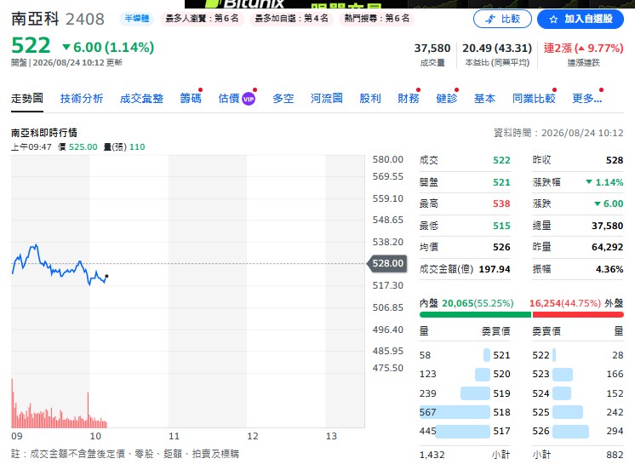Click the red volume bars chart
The width and height of the screenshot is (635, 470).
pyautogui.click(x=59, y=404)
